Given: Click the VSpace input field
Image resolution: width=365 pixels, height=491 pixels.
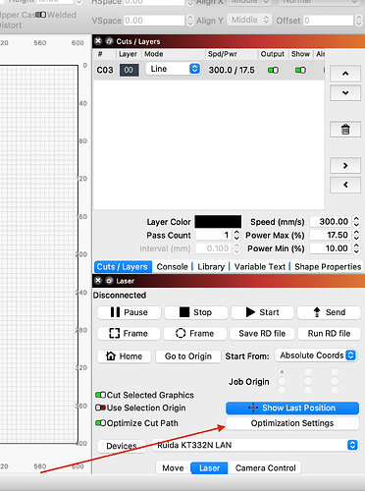Looking at the screenshot, I should 154,21.
